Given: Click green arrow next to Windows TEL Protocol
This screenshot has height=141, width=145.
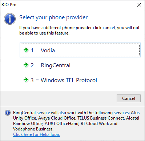Looking at the screenshot, I should pos(26,80).
